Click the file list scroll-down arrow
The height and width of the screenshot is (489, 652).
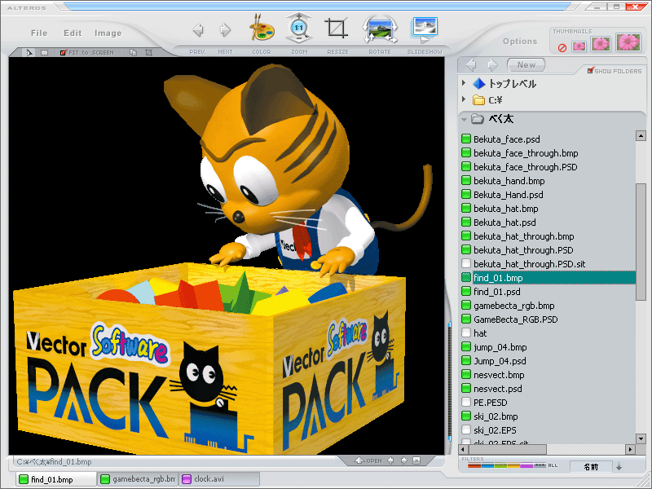pyautogui.click(x=641, y=438)
